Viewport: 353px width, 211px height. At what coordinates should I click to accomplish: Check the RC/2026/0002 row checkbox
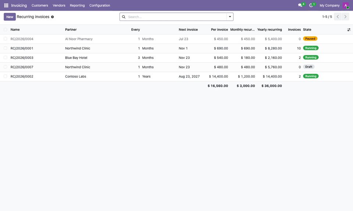[x=6, y=77]
